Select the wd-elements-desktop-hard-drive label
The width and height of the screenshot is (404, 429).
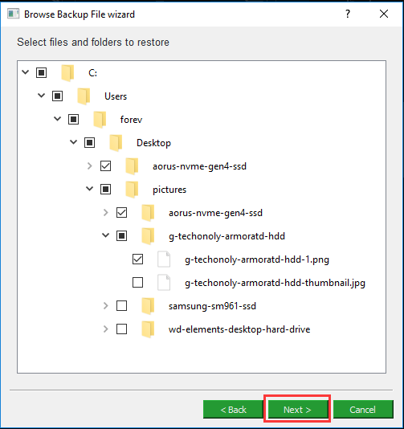coord(239,329)
